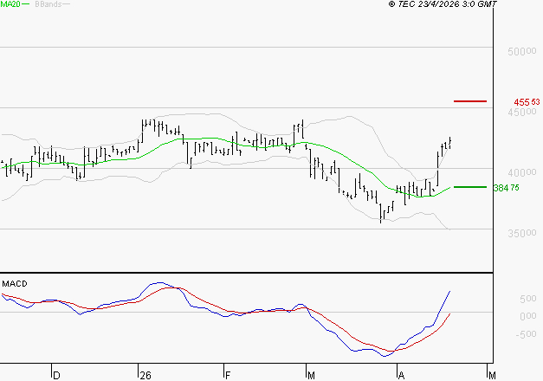Click the MA20 legend label
Screen dimensions: 543x381
point(10,4)
